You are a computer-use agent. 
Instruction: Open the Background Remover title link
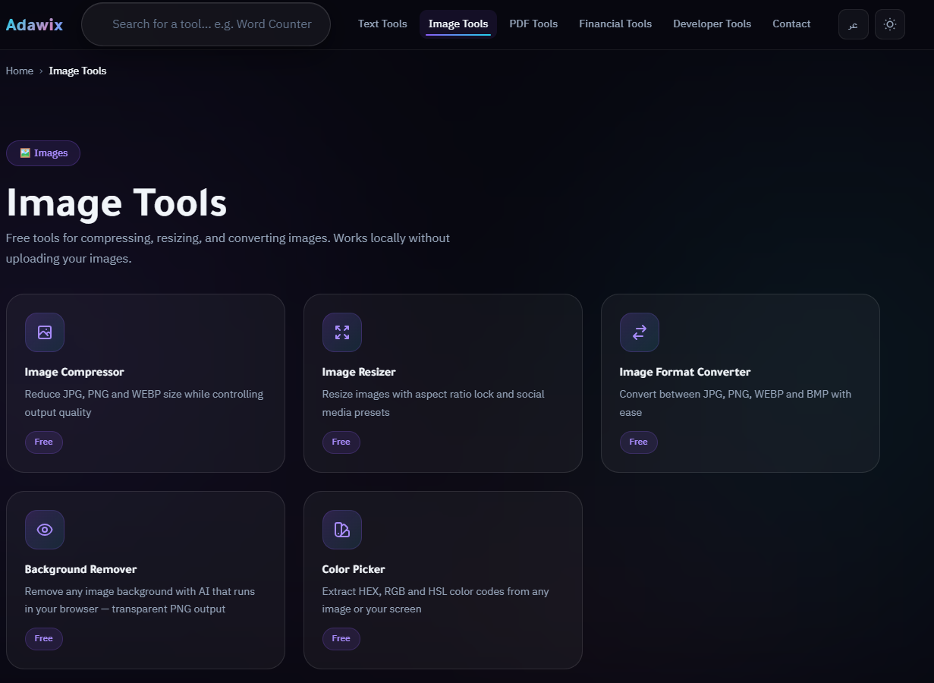click(80, 569)
